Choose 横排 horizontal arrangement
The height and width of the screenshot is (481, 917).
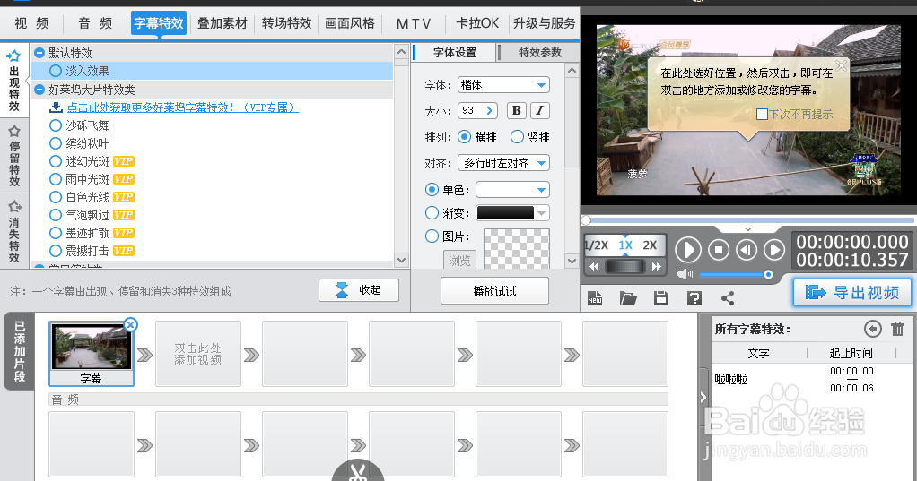465,136
